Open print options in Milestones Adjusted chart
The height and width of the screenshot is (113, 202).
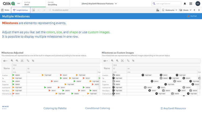coord(5,61)
